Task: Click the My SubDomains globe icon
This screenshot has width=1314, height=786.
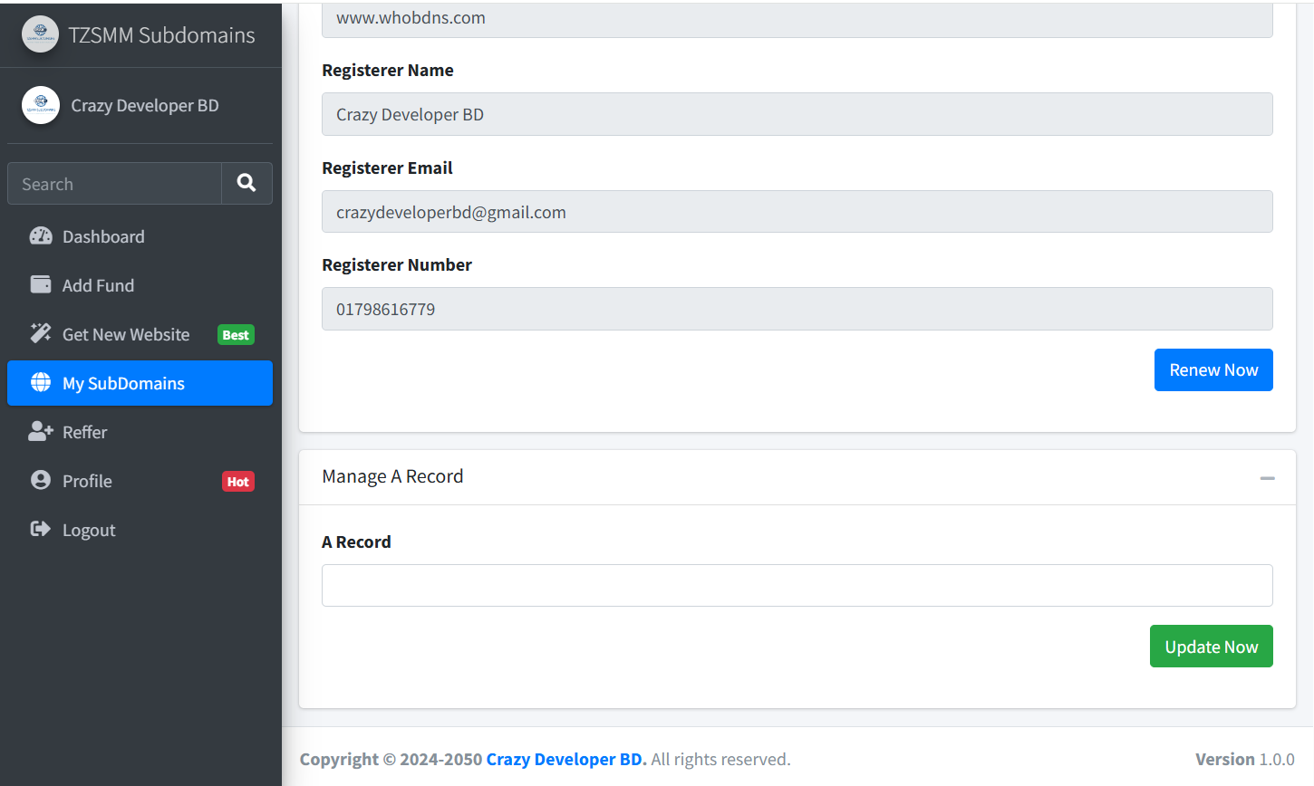Action: [x=41, y=382]
